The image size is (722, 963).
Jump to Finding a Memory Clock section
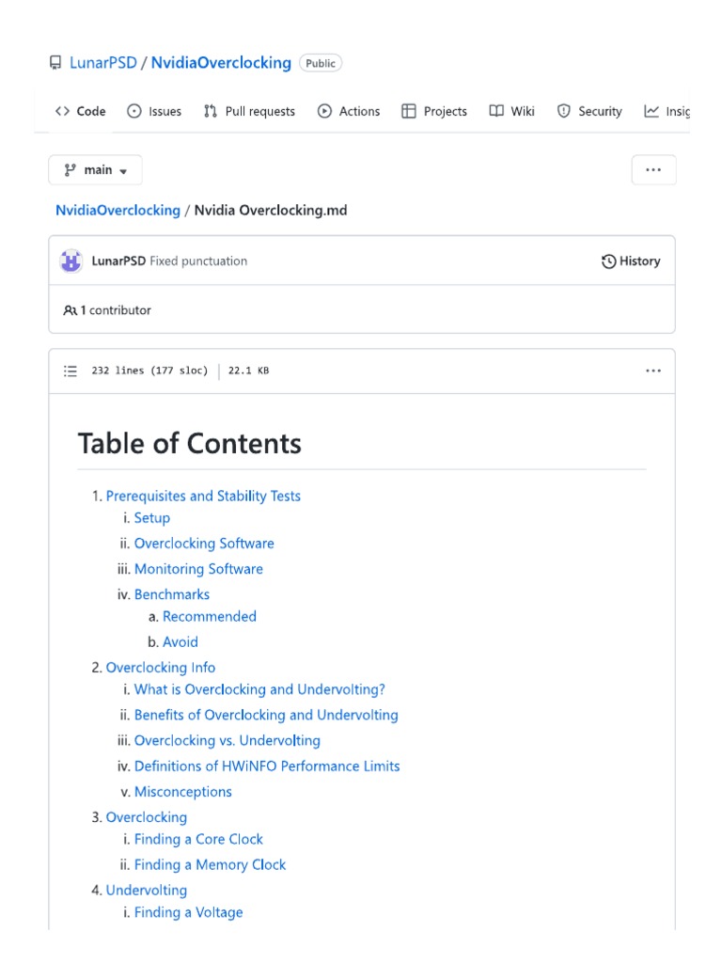point(210,864)
